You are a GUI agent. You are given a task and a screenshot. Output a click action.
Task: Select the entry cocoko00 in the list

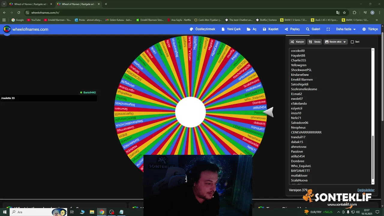(x=298, y=51)
